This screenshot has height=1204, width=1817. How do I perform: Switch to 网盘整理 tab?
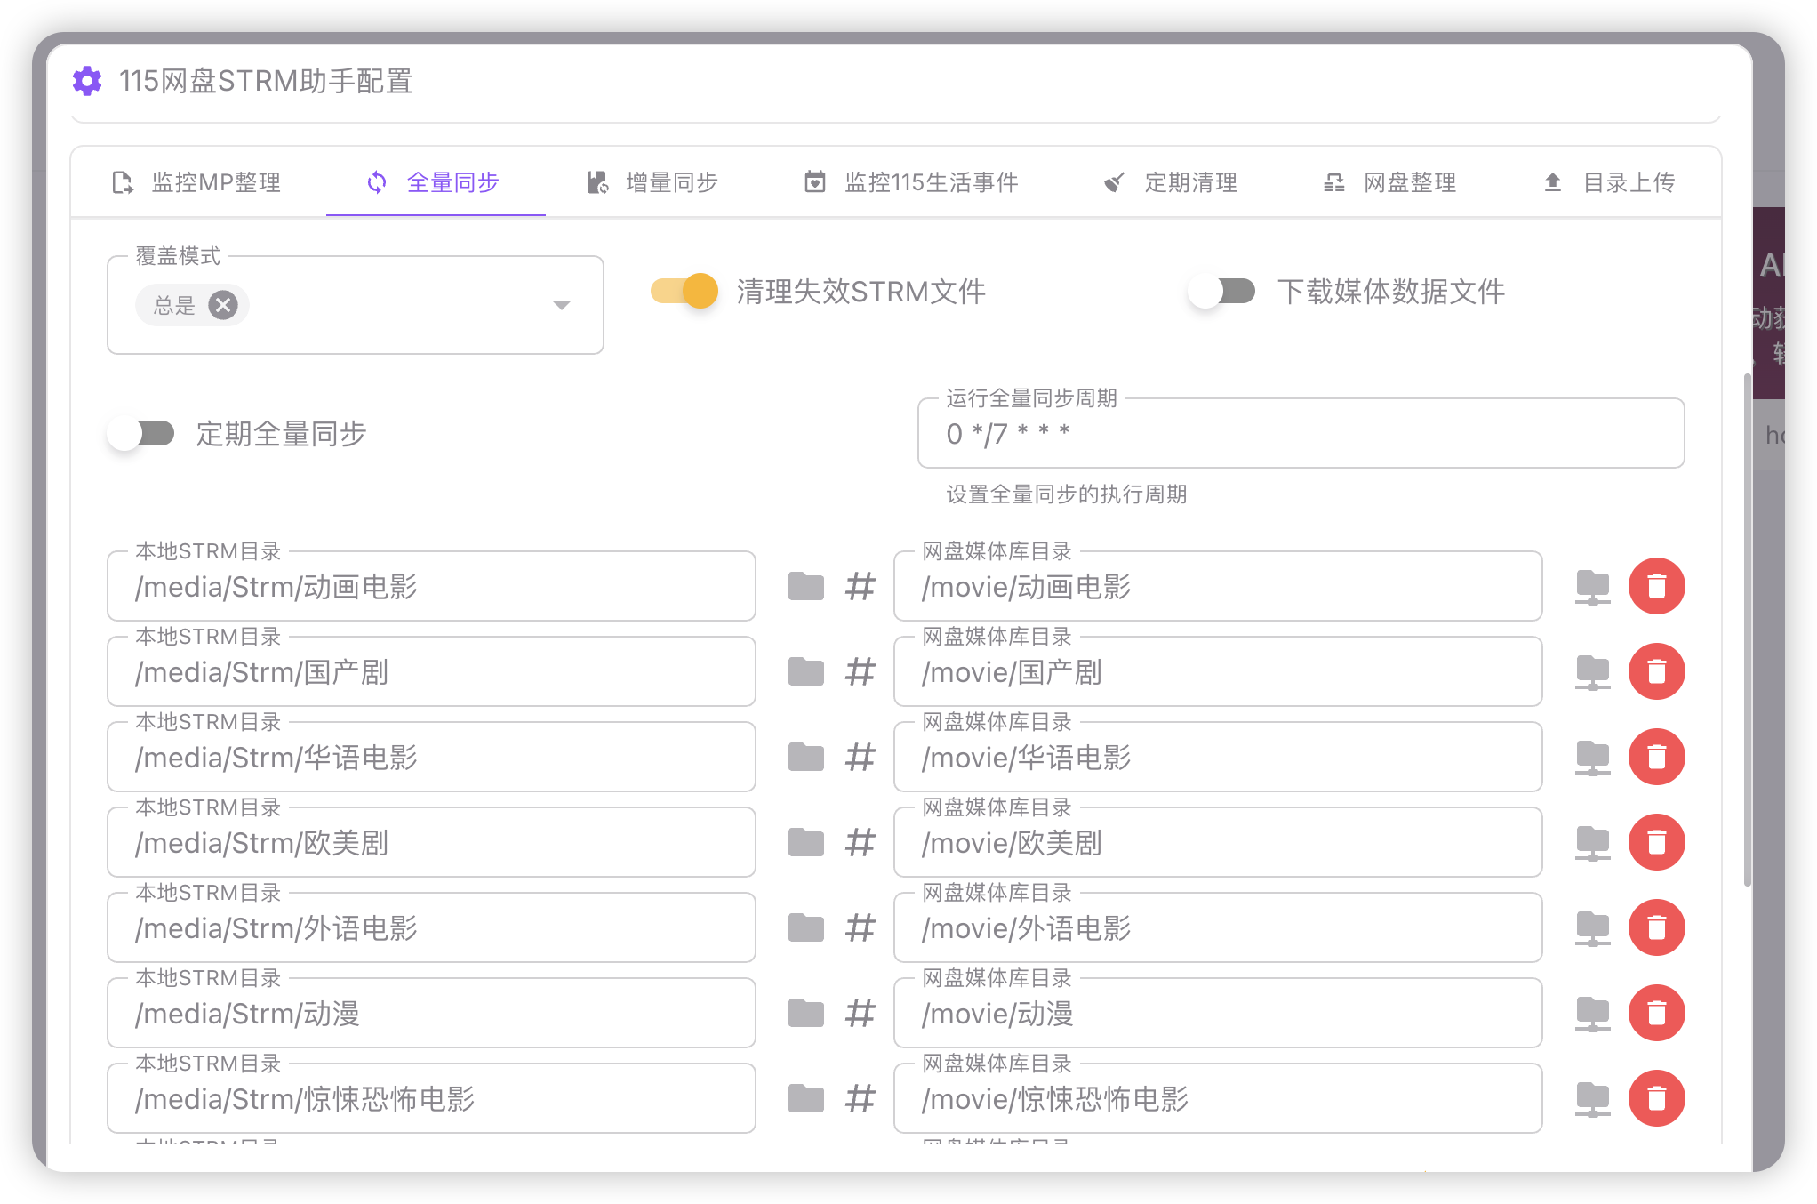click(x=1390, y=182)
